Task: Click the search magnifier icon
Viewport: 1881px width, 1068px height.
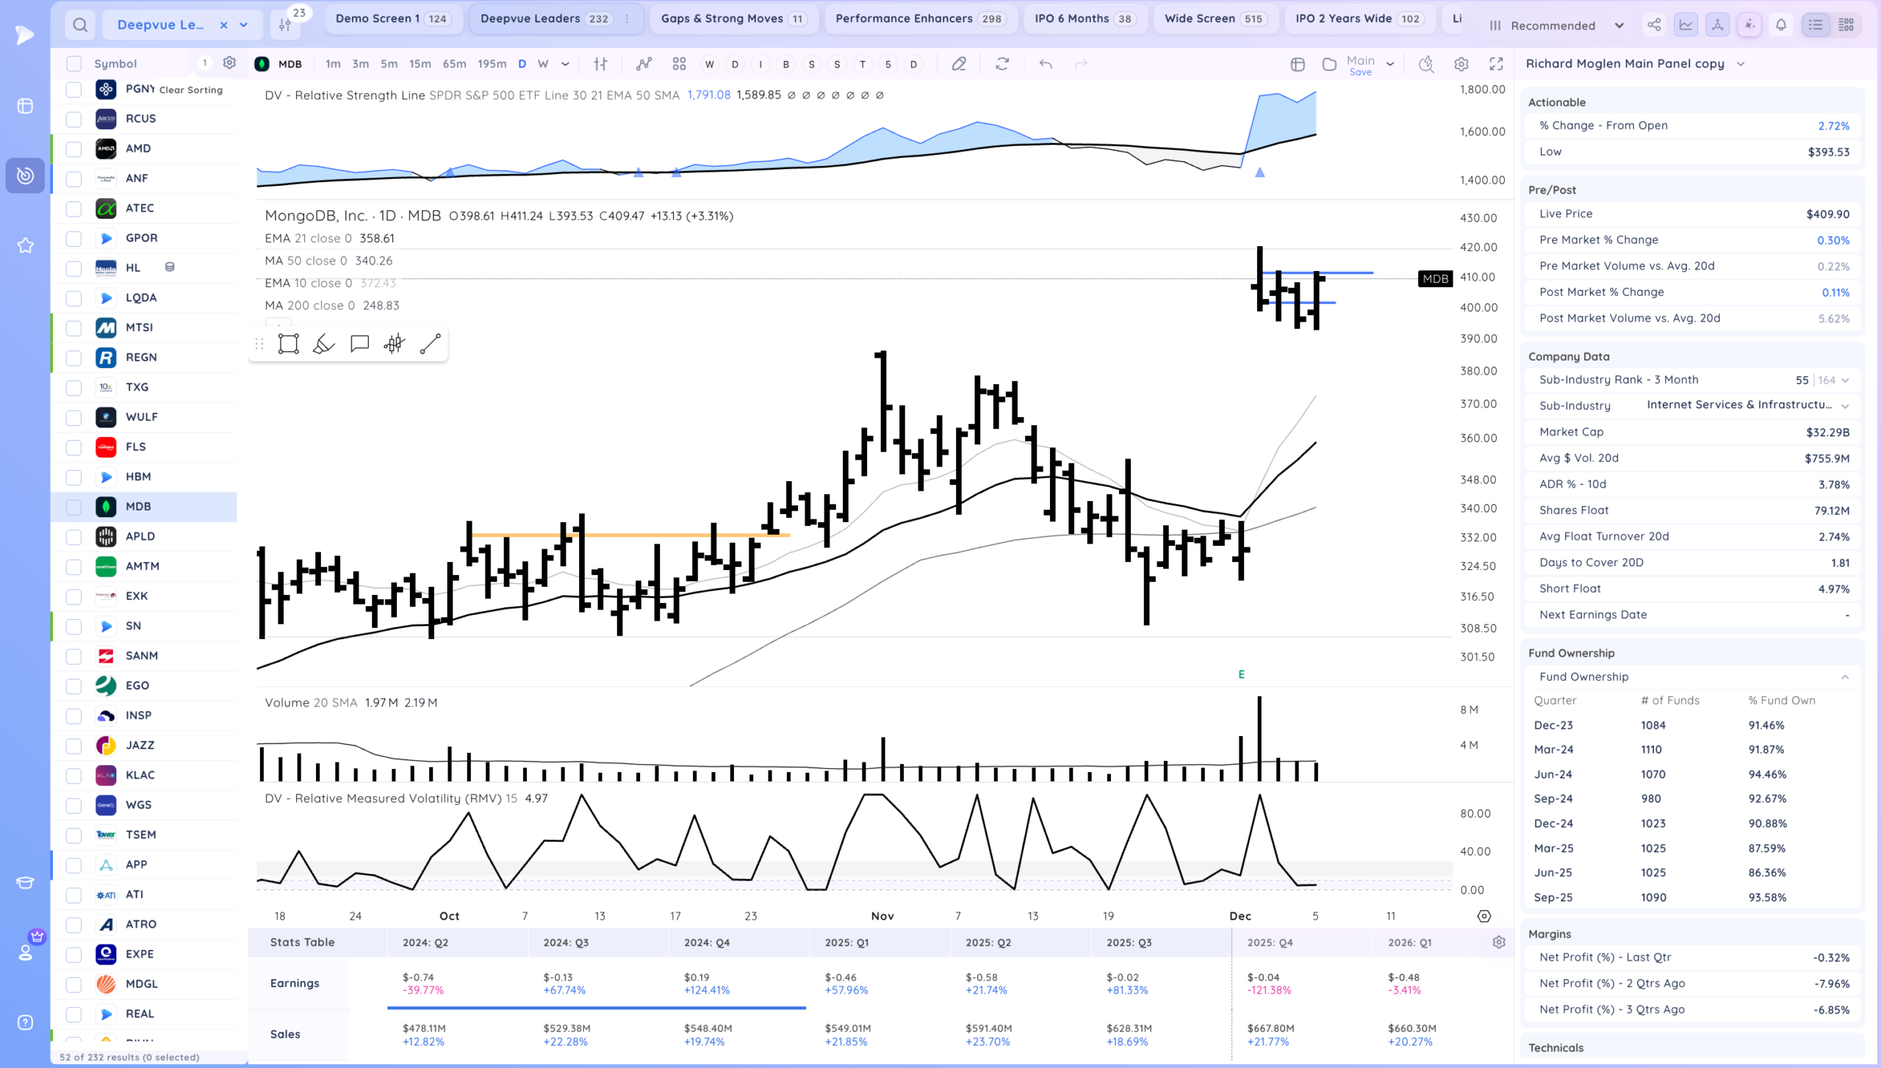Action: click(x=80, y=25)
